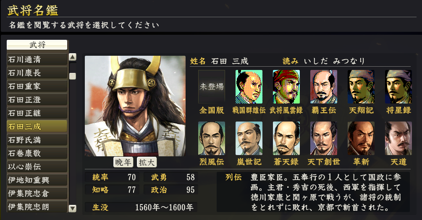
Task: Select the 嵐世記 portrait icon
Action: pyautogui.click(x=249, y=138)
